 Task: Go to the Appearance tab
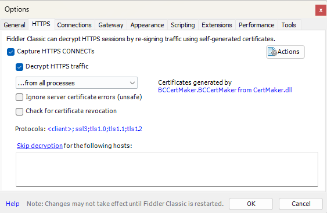pyautogui.click(x=147, y=25)
